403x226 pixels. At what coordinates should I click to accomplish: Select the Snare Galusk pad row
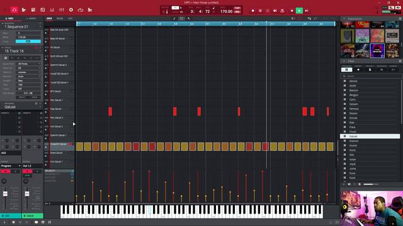click(59, 154)
